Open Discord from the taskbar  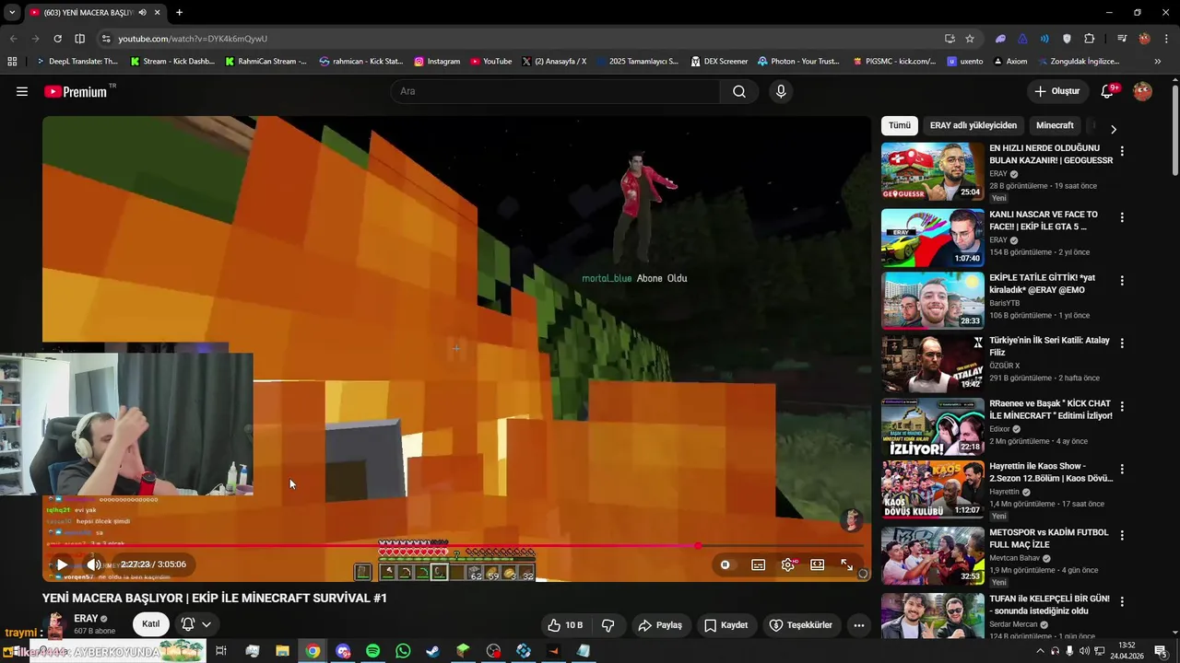344,651
